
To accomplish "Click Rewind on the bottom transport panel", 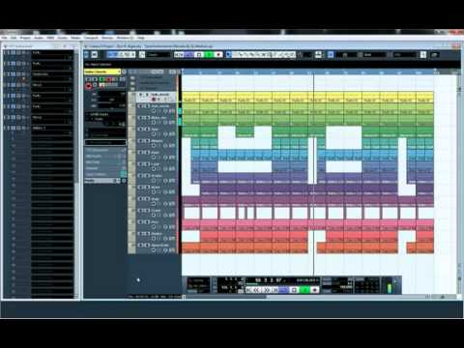I will (256, 290).
